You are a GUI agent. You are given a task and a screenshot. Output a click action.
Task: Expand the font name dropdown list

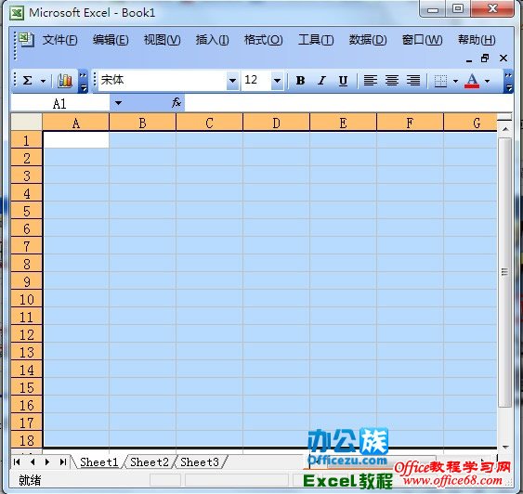coord(232,81)
